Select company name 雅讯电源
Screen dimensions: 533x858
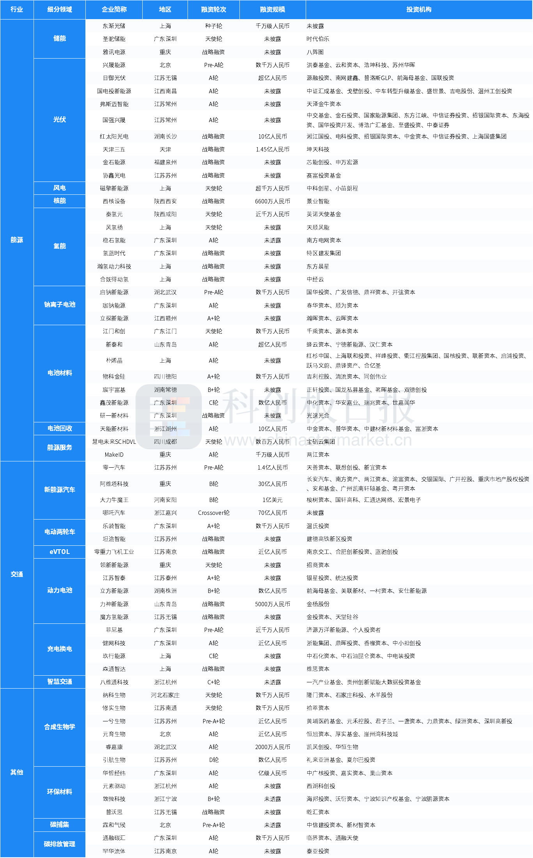pos(114,52)
